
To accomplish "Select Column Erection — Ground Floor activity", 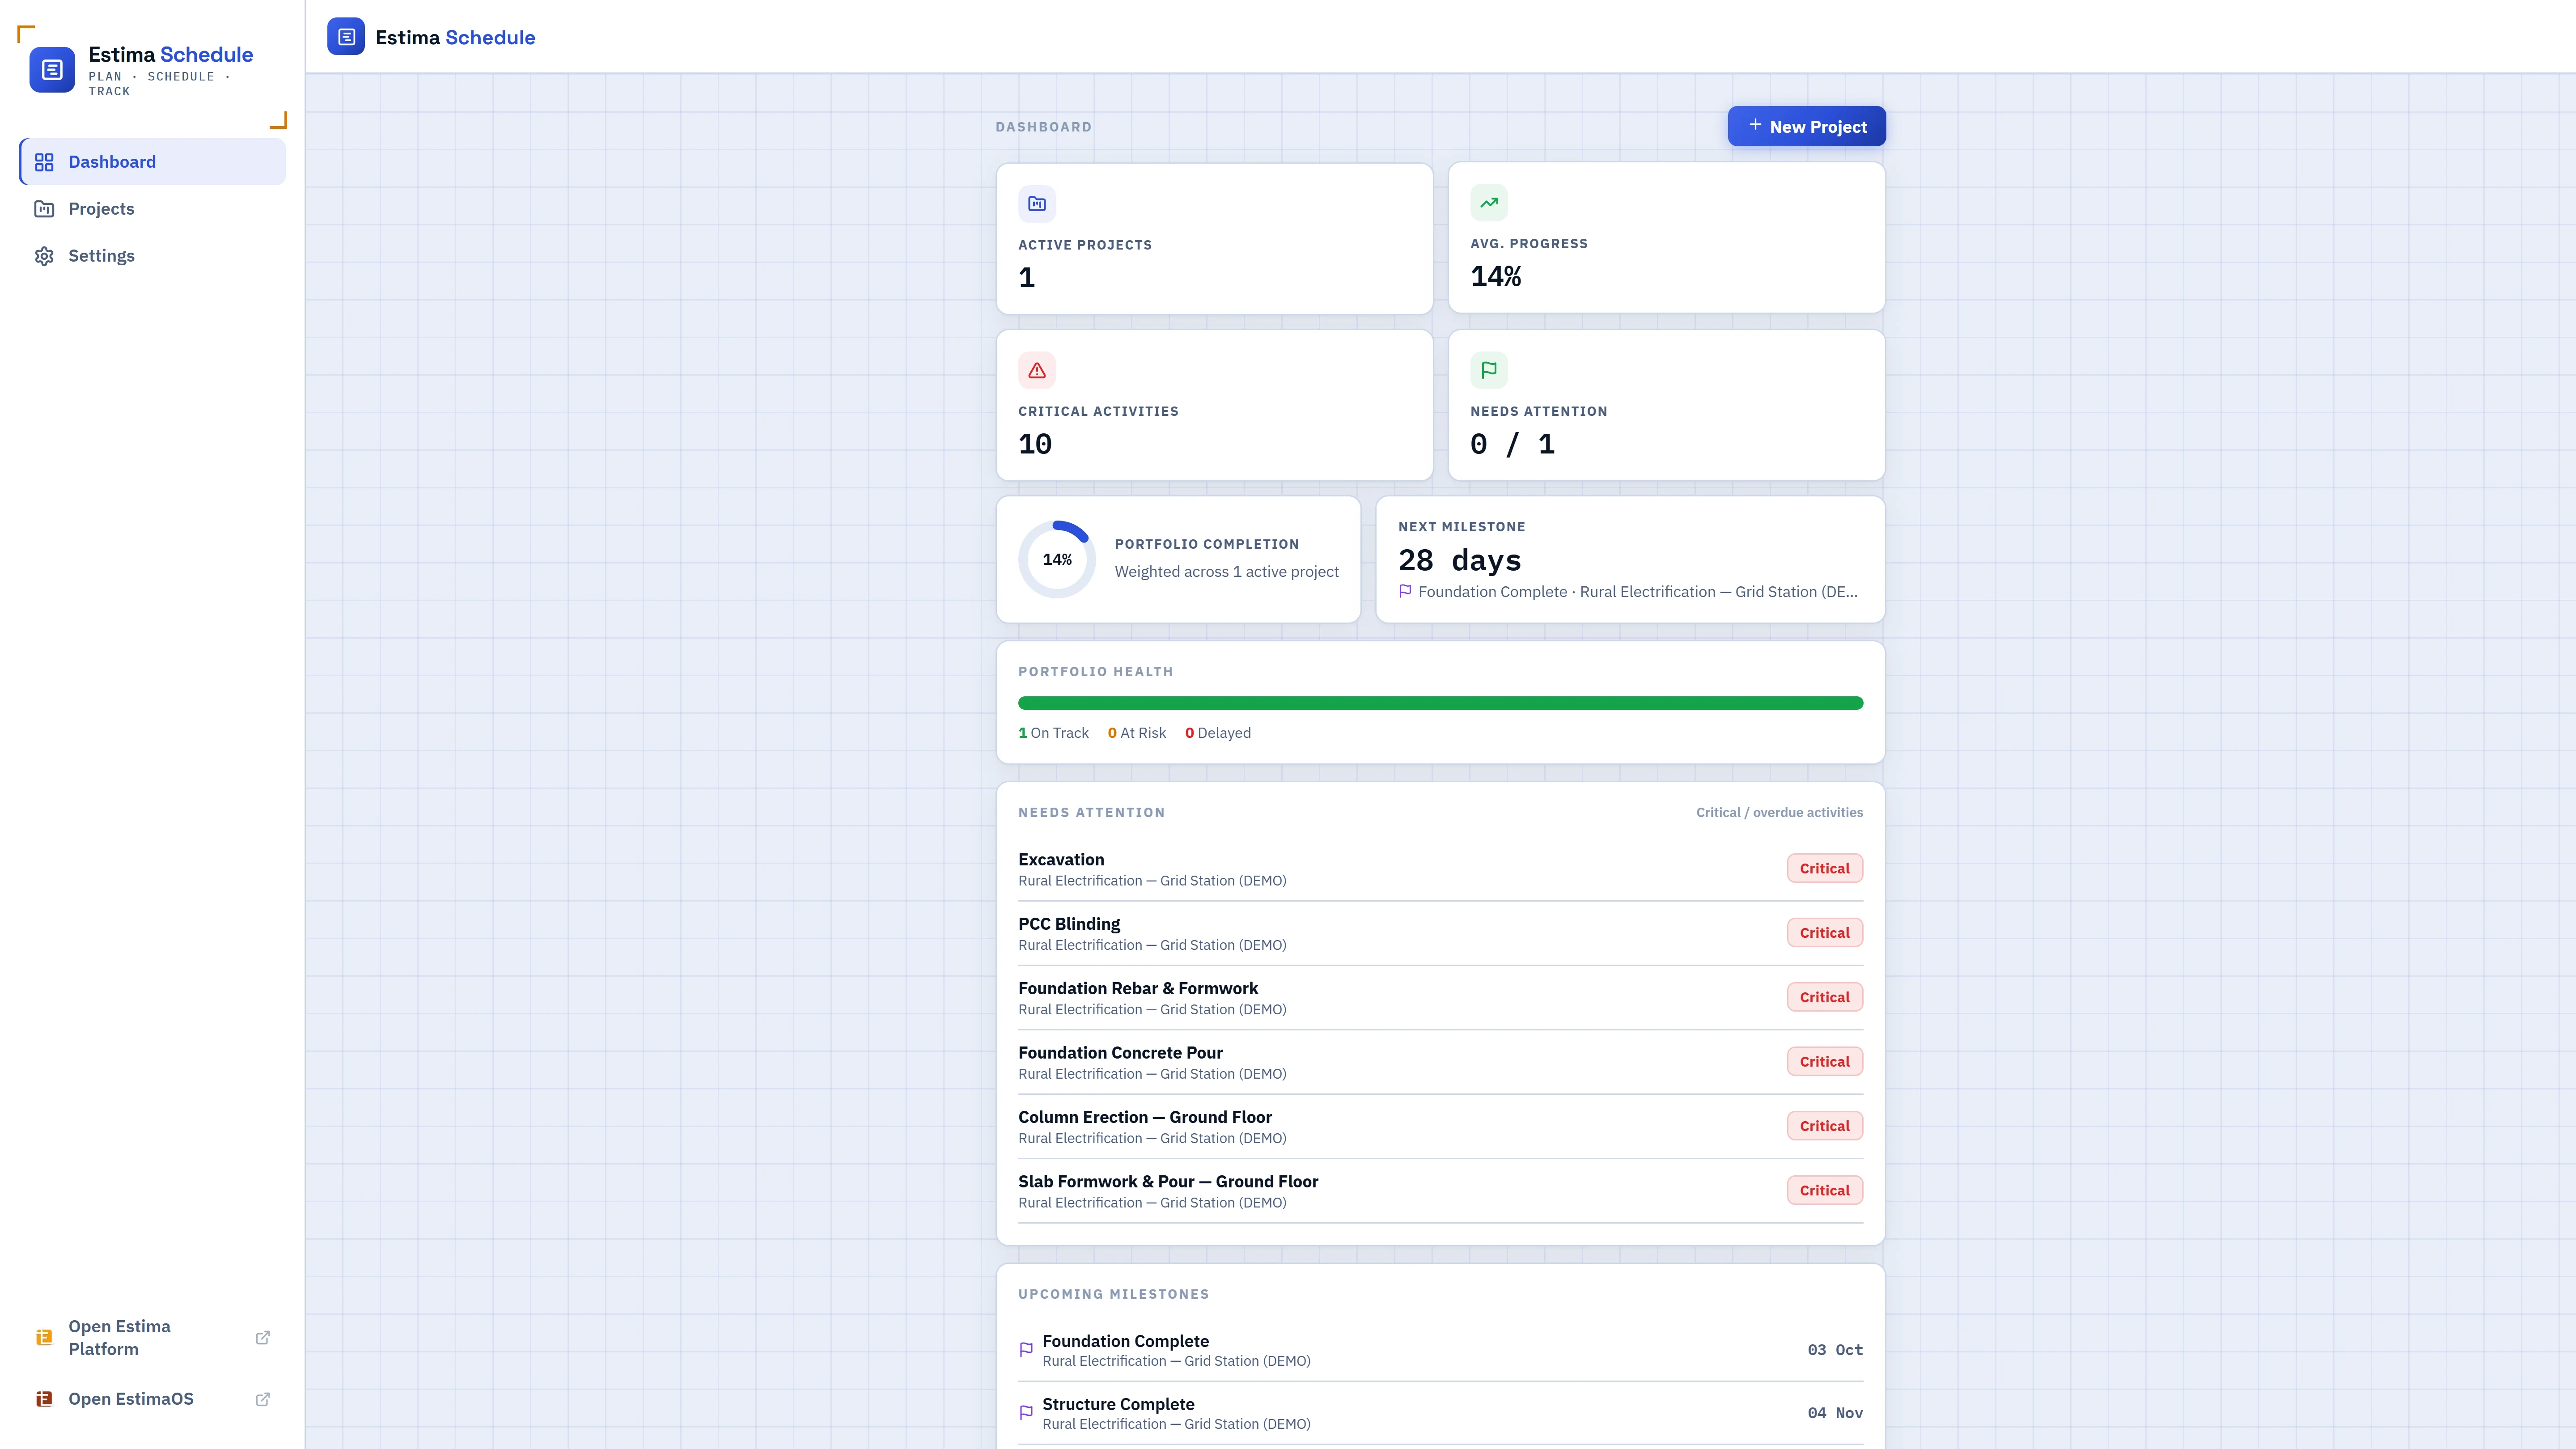I will pos(1440,1127).
